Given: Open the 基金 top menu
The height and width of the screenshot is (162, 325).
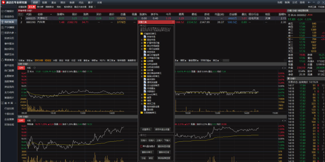Looking at the screenshot, I should point(54,2).
